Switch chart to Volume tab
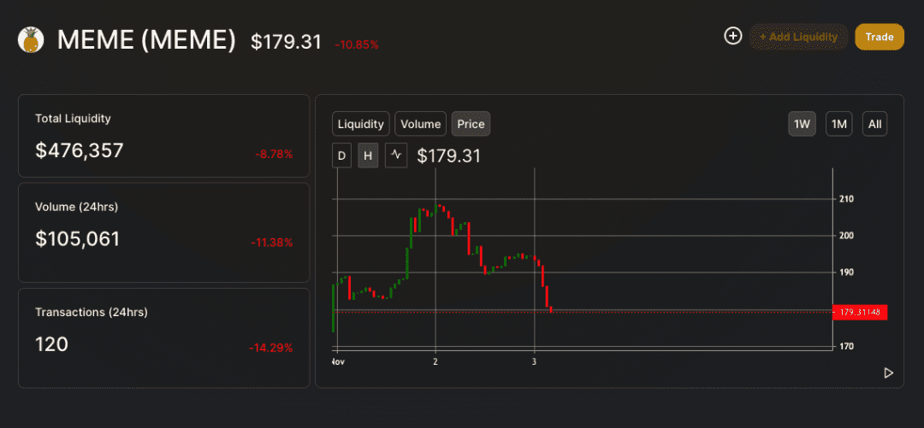 pyautogui.click(x=421, y=124)
